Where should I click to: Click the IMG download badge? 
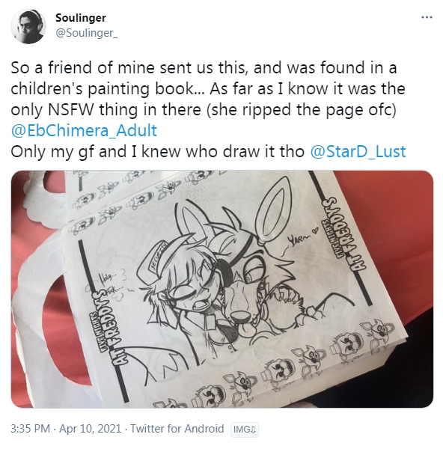[x=245, y=430]
